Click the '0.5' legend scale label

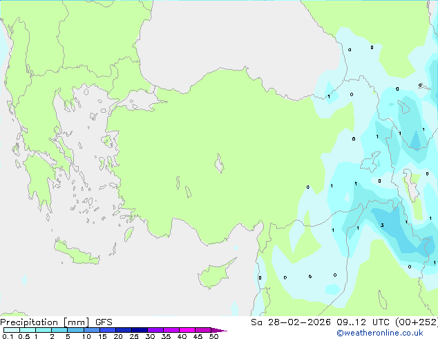coord(24,336)
